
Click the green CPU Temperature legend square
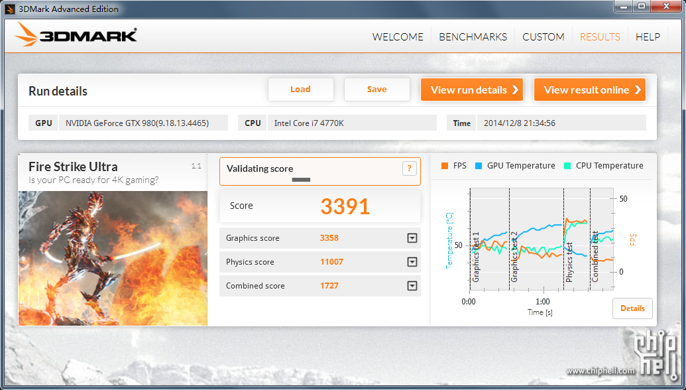coord(567,166)
